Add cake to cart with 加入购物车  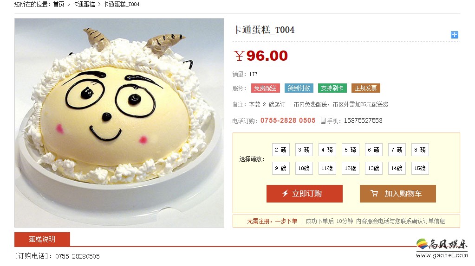[398, 194]
